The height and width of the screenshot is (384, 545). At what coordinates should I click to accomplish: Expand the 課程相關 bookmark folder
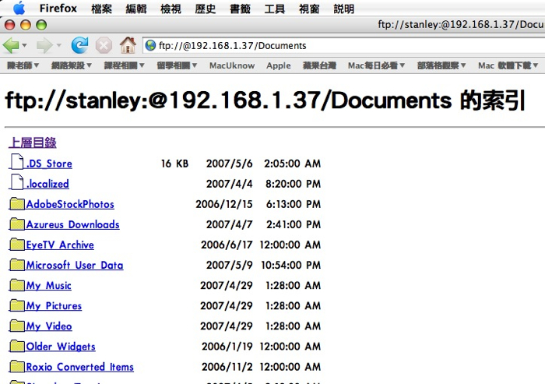(124, 65)
